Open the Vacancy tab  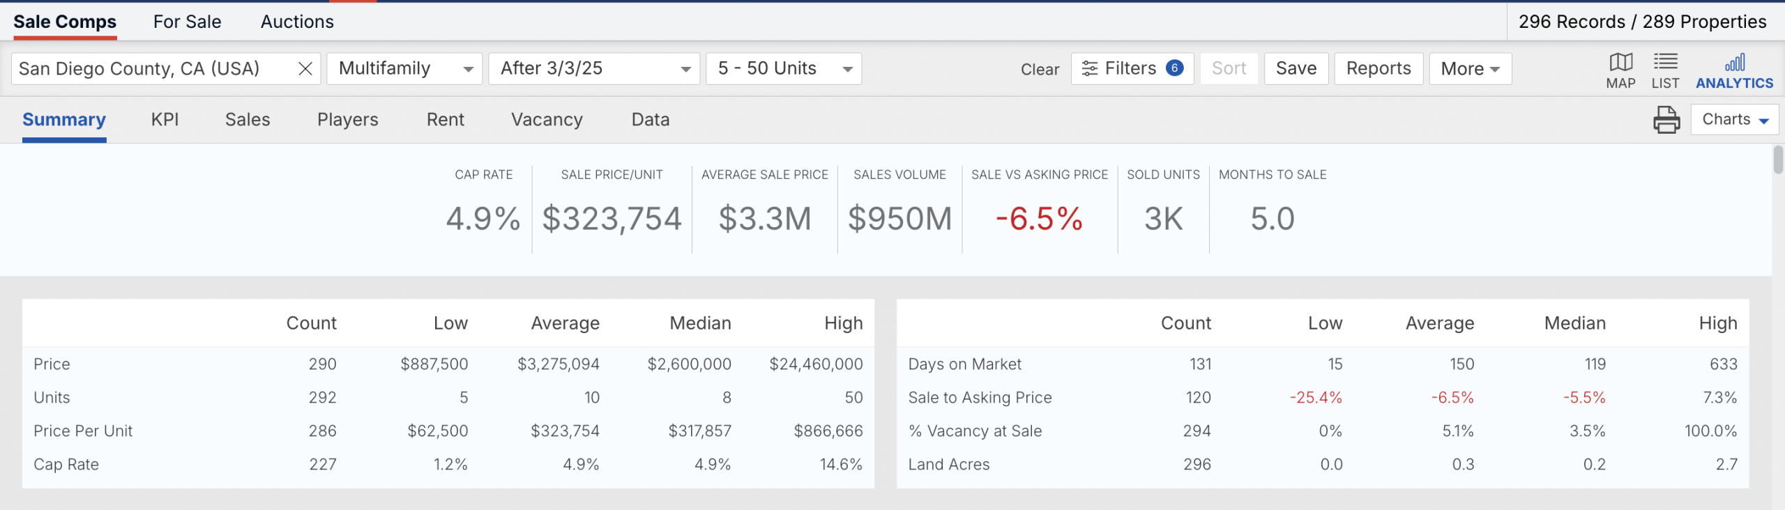(547, 120)
